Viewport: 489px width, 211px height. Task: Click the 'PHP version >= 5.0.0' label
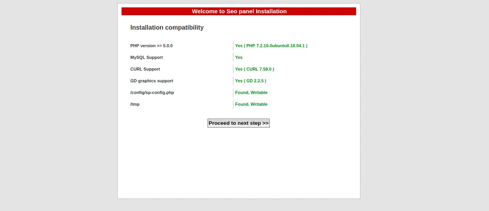pyautogui.click(x=151, y=46)
